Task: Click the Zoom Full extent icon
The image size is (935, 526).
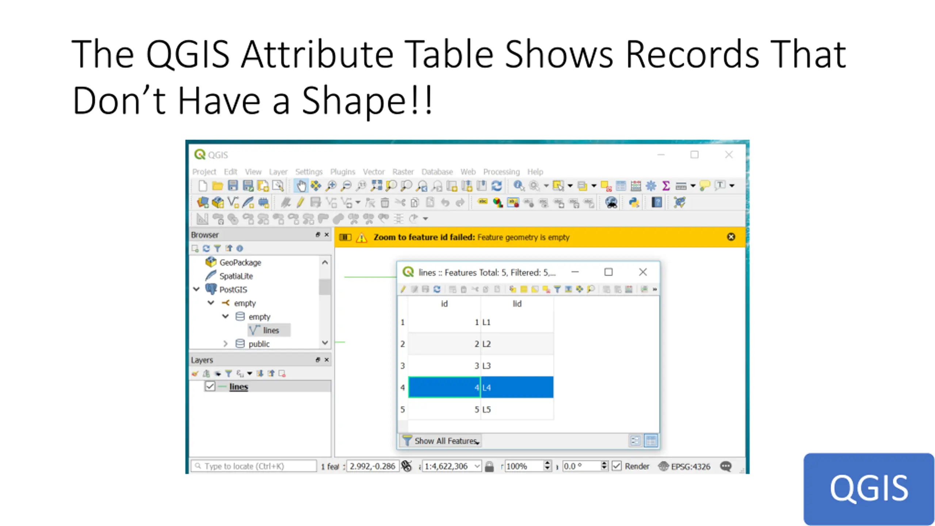Action: 376,186
